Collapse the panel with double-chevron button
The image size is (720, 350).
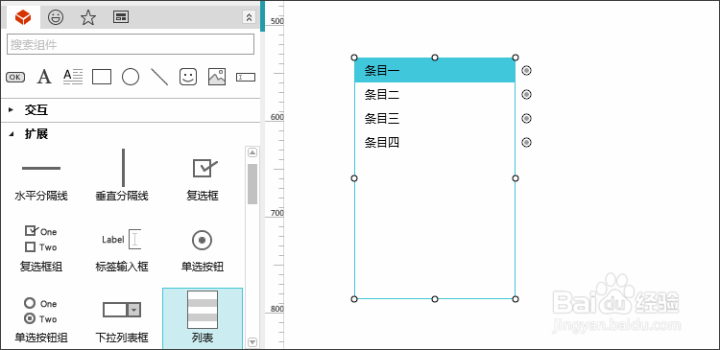(249, 17)
